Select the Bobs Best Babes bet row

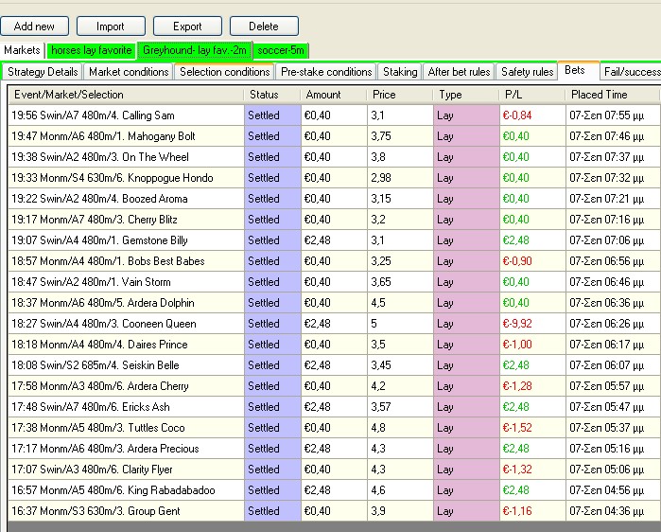tap(335, 260)
